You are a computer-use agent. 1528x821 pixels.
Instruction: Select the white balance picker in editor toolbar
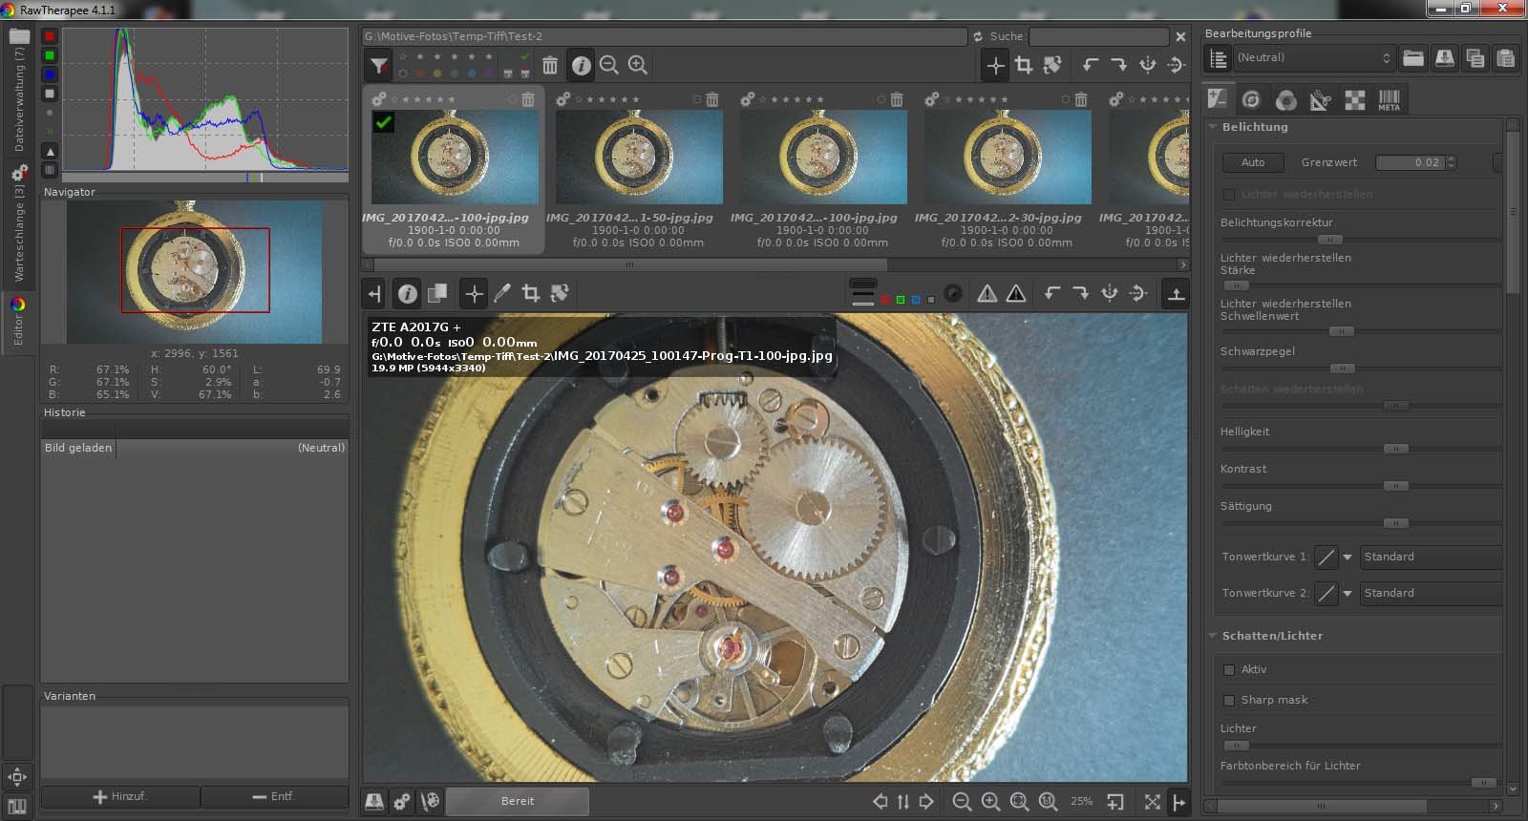tap(502, 293)
